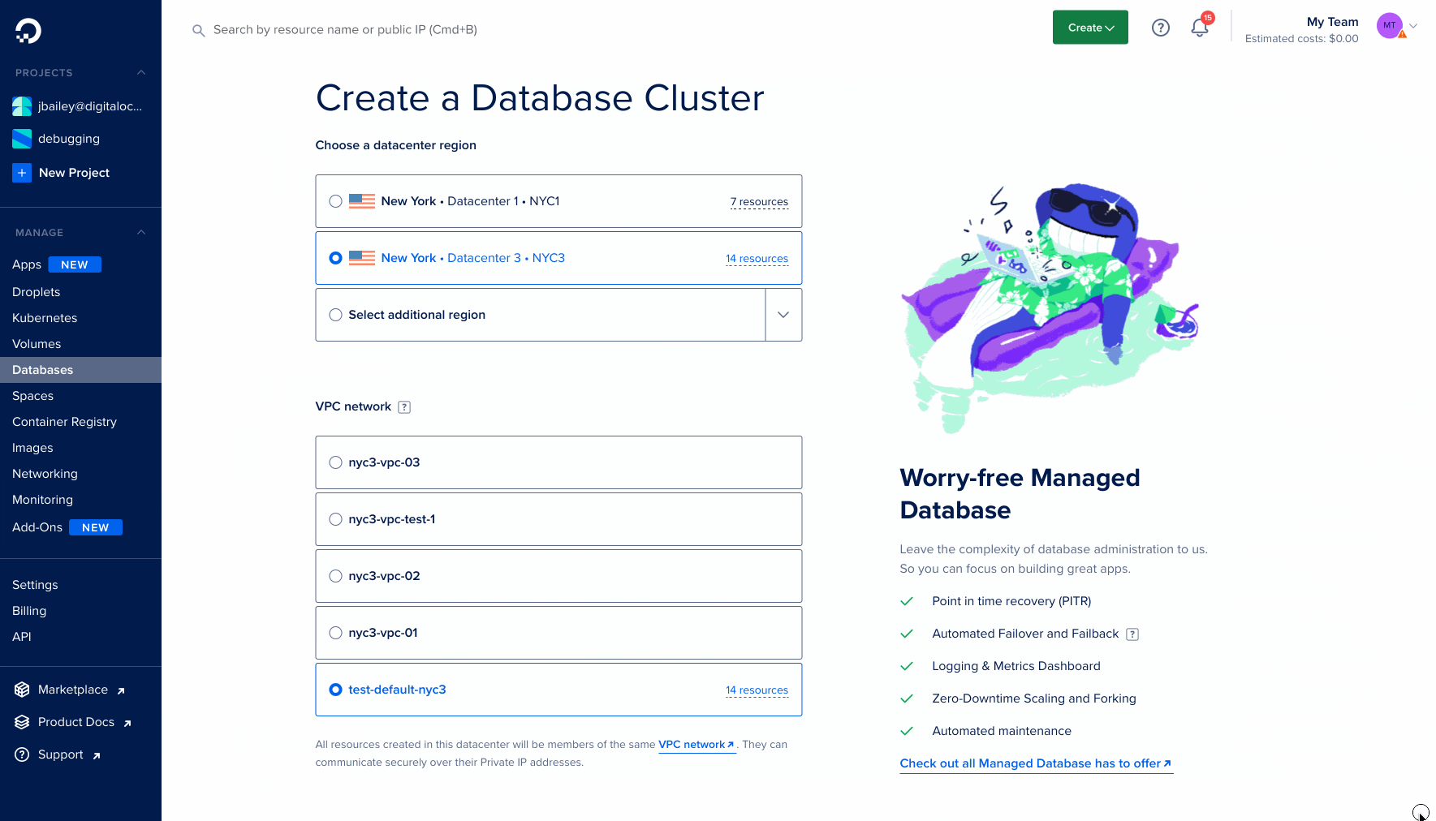Screen dimensions: 1436x821
Task: Select the additional region radio button
Action: click(335, 315)
